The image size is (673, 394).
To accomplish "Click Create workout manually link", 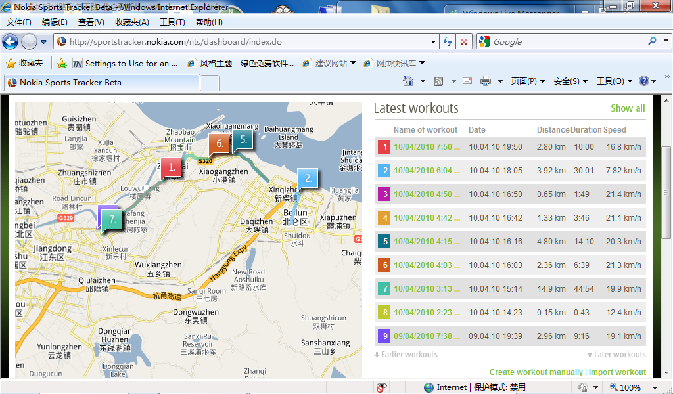I will click(536, 372).
